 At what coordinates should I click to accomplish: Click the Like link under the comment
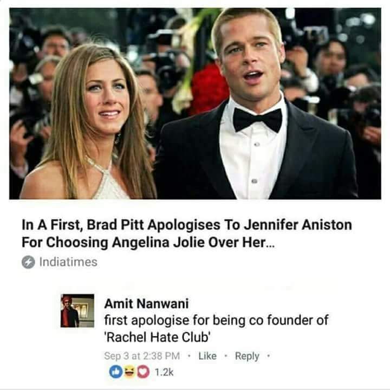click(207, 356)
